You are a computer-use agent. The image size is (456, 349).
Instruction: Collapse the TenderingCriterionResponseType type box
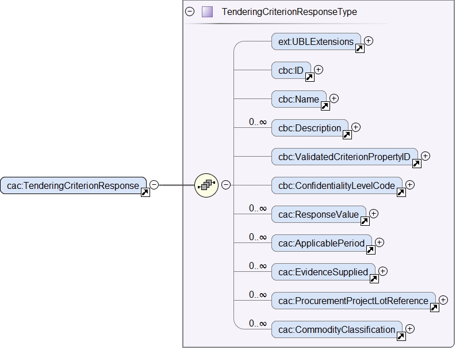(190, 12)
